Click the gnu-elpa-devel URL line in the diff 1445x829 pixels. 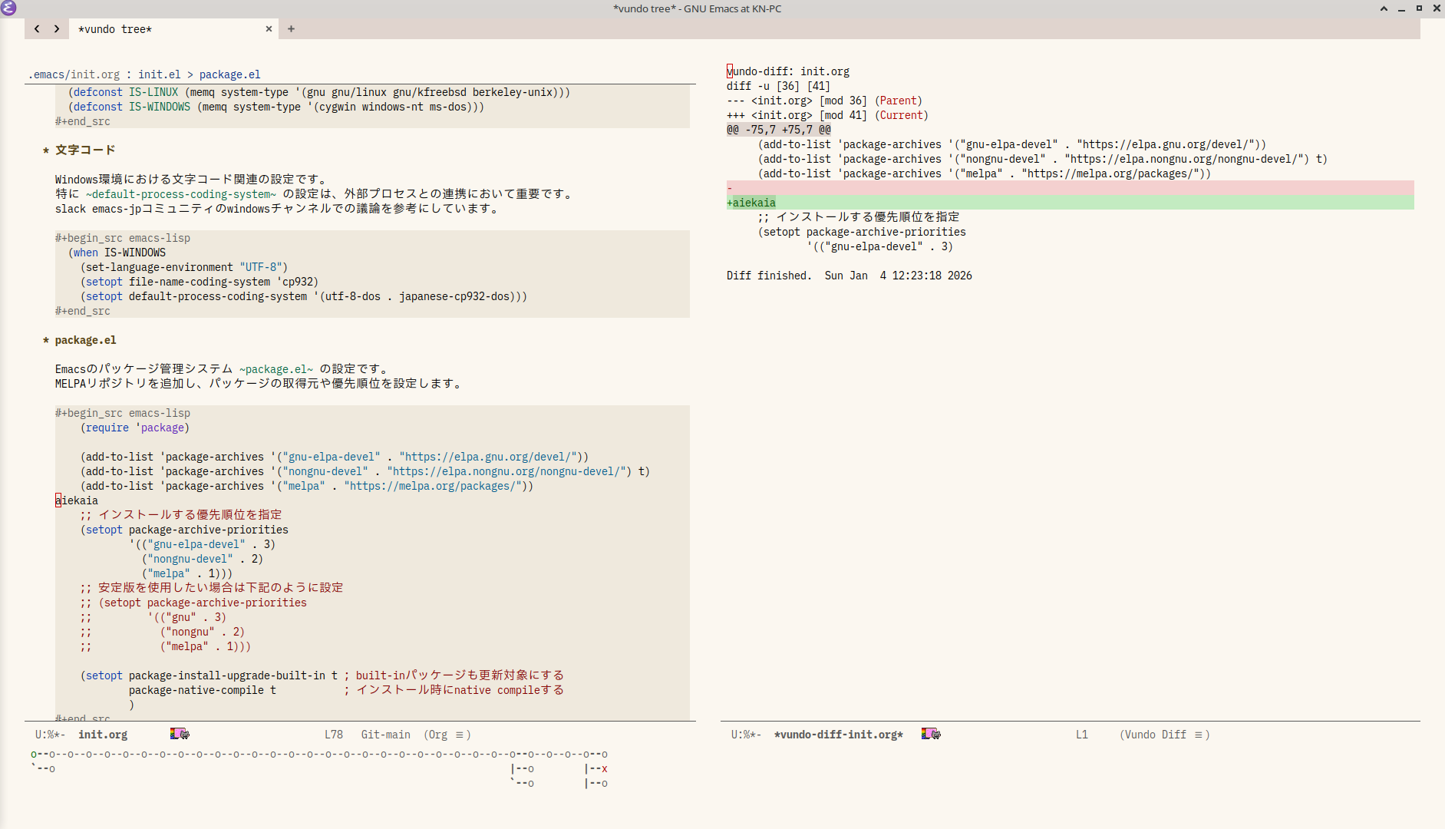click(x=1012, y=144)
